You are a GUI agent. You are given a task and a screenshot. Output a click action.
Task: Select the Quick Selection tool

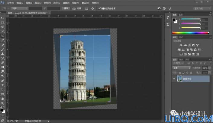[x=2, y=31]
